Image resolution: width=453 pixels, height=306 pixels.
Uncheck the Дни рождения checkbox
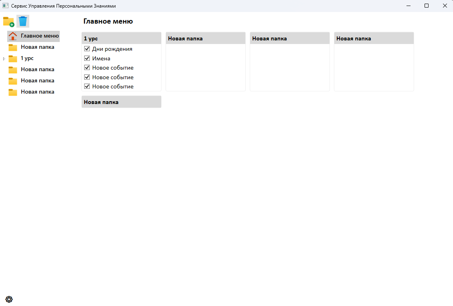(87, 49)
